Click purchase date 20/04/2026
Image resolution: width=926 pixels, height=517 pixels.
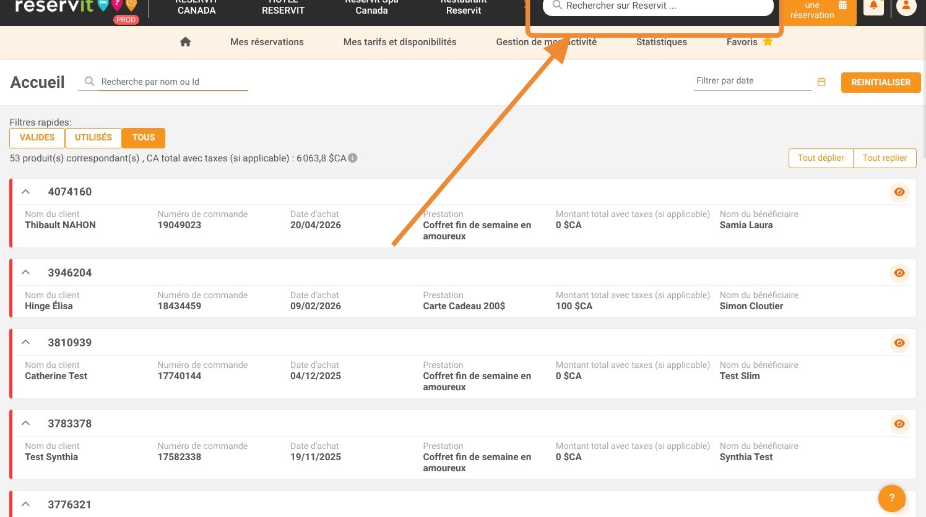pyautogui.click(x=316, y=225)
